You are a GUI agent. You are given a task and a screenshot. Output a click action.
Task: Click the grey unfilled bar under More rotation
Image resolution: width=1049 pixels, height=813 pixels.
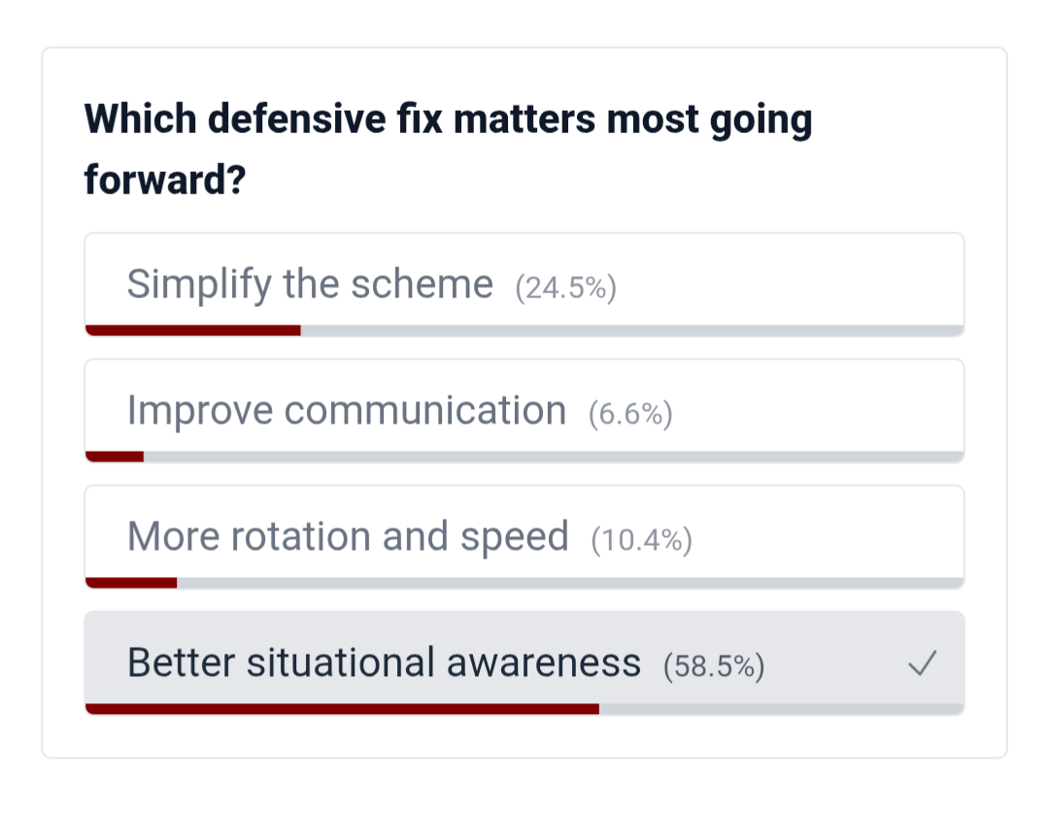[x=570, y=583]
